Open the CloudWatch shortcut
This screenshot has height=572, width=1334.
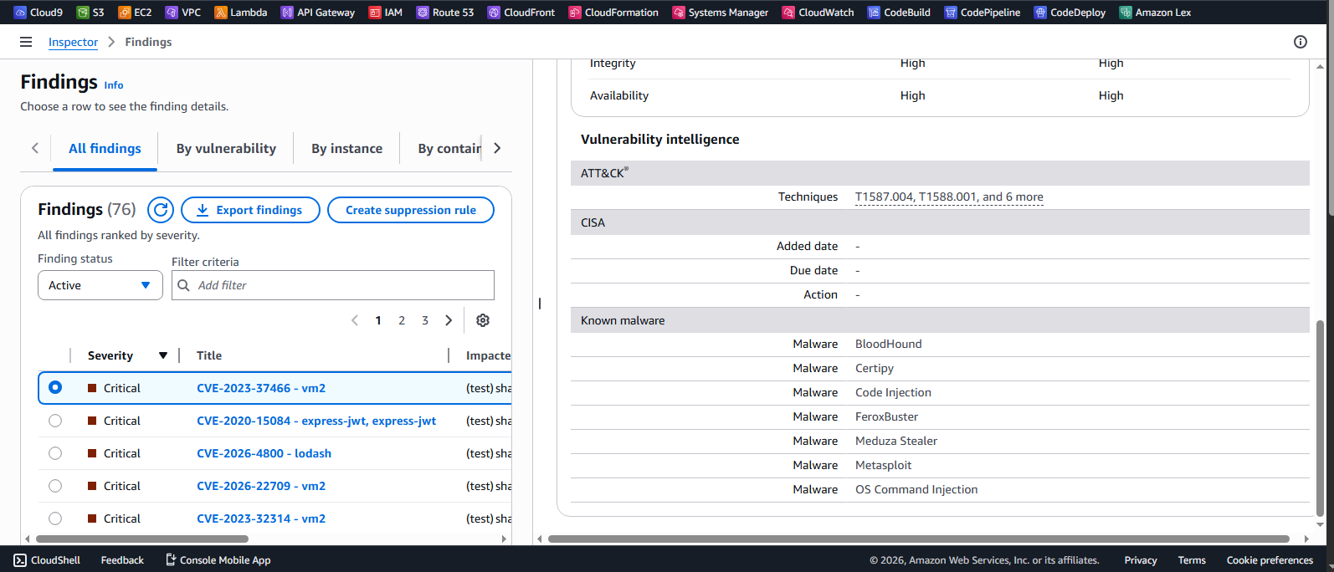818,13
